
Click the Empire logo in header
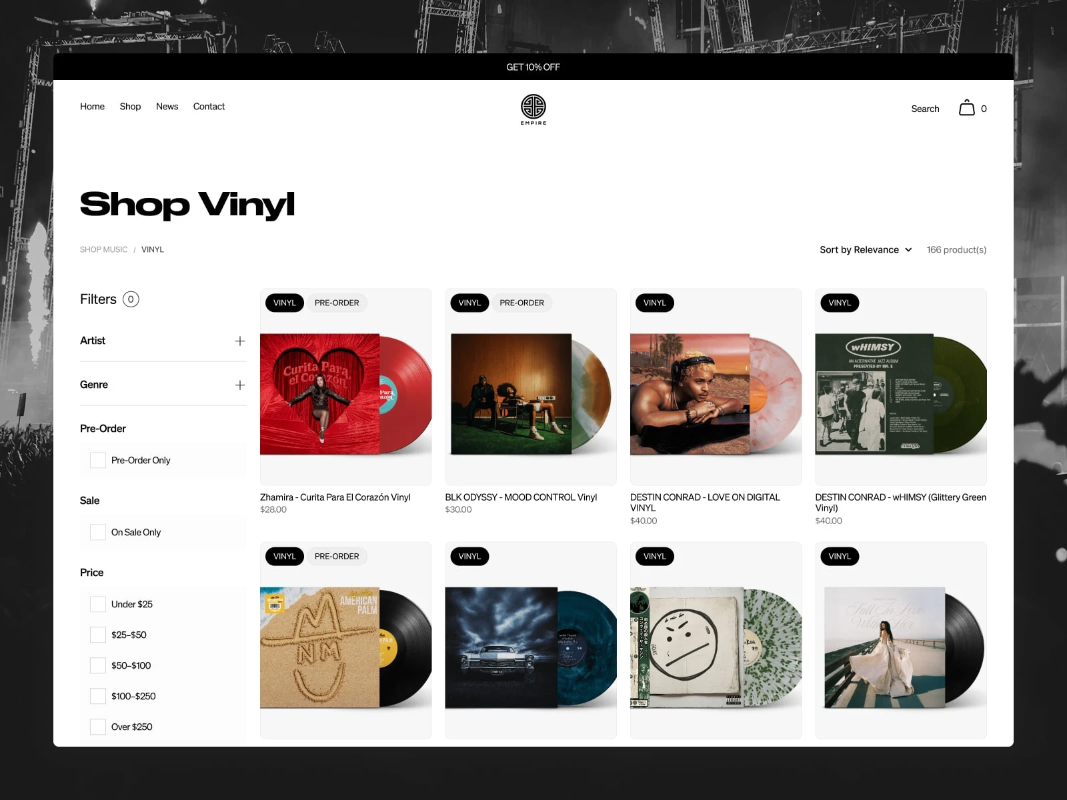click(533, 109)
